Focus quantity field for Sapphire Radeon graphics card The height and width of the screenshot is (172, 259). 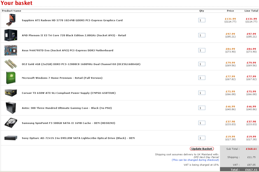pos(202,20)
